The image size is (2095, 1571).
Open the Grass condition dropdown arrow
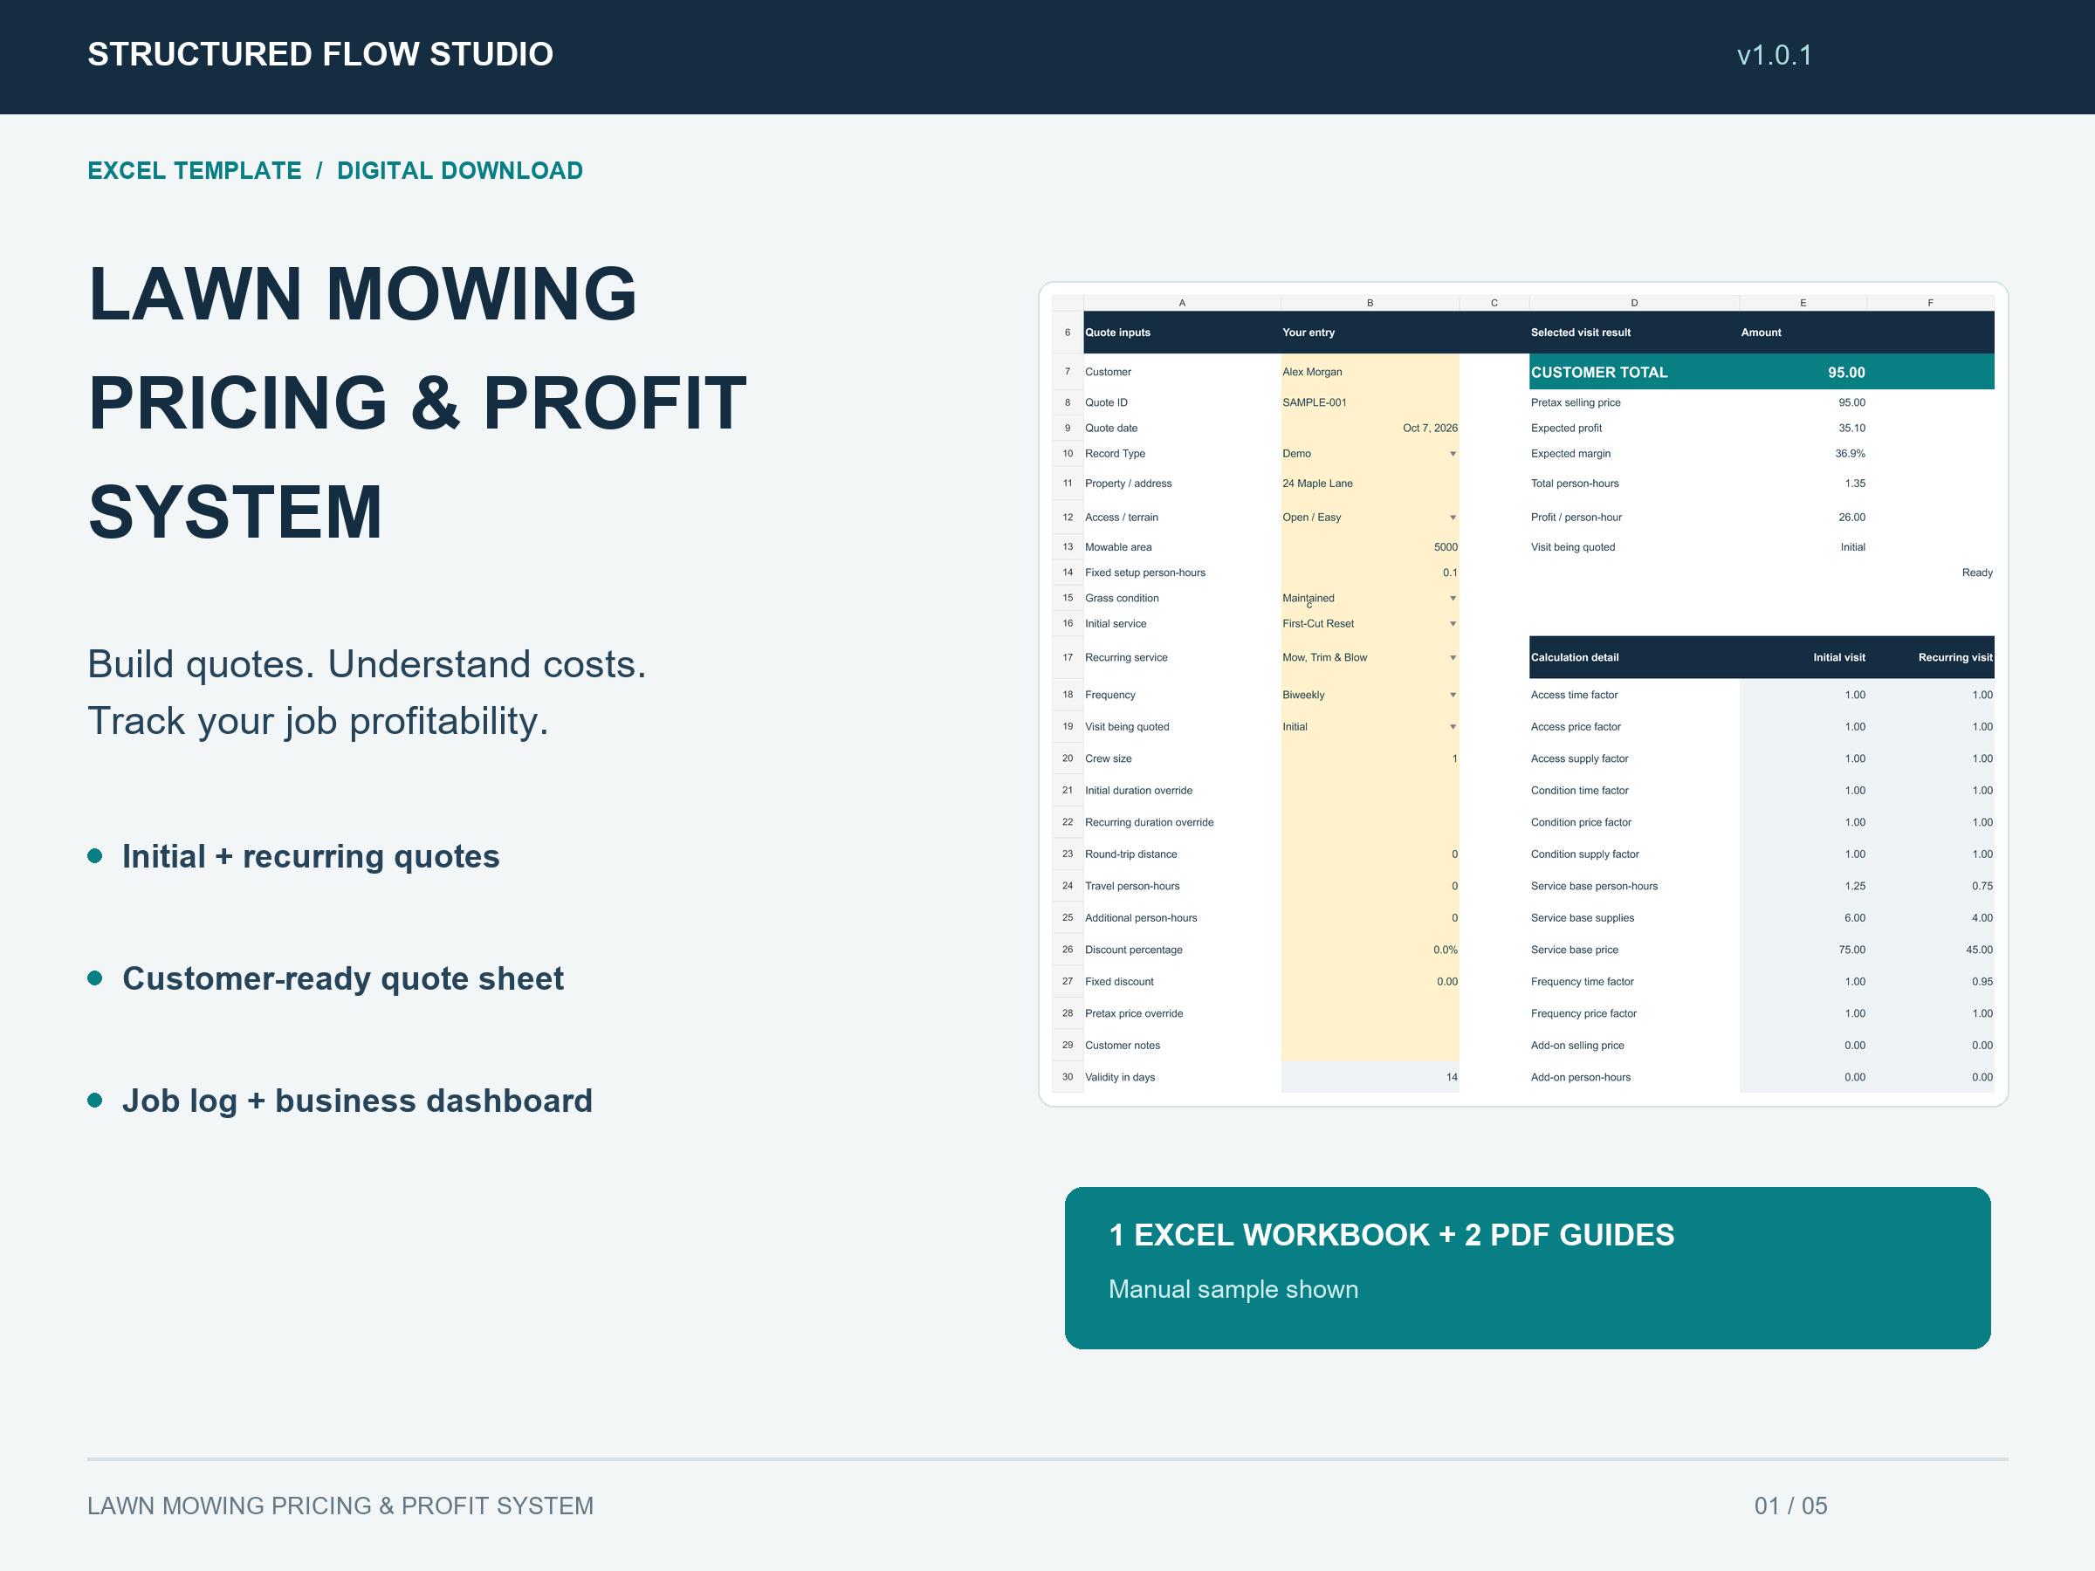(x=1452, y=599)
